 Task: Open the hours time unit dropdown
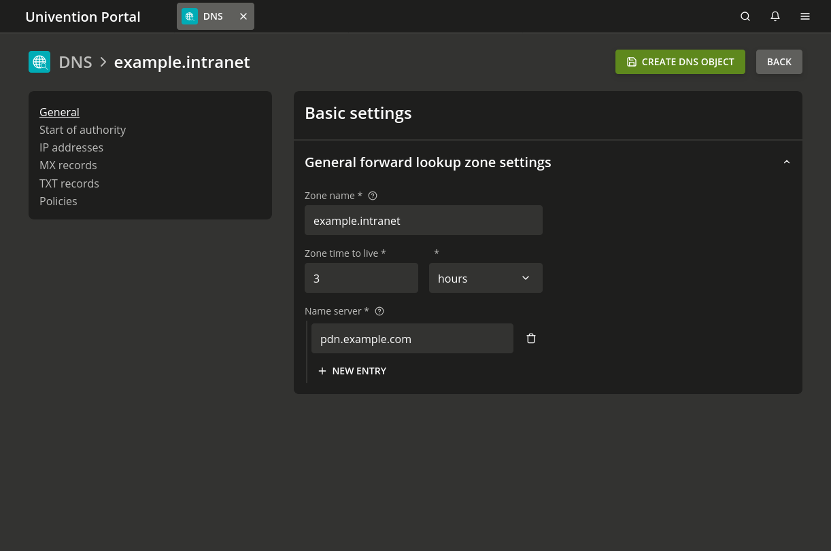(486, 278)
